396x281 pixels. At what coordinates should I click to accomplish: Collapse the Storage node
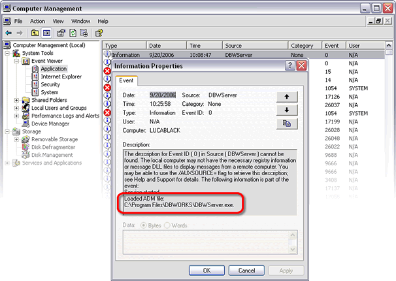point(7,131)
